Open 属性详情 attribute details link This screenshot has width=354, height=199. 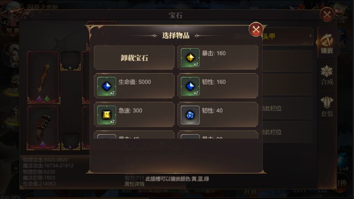(134, 184)
